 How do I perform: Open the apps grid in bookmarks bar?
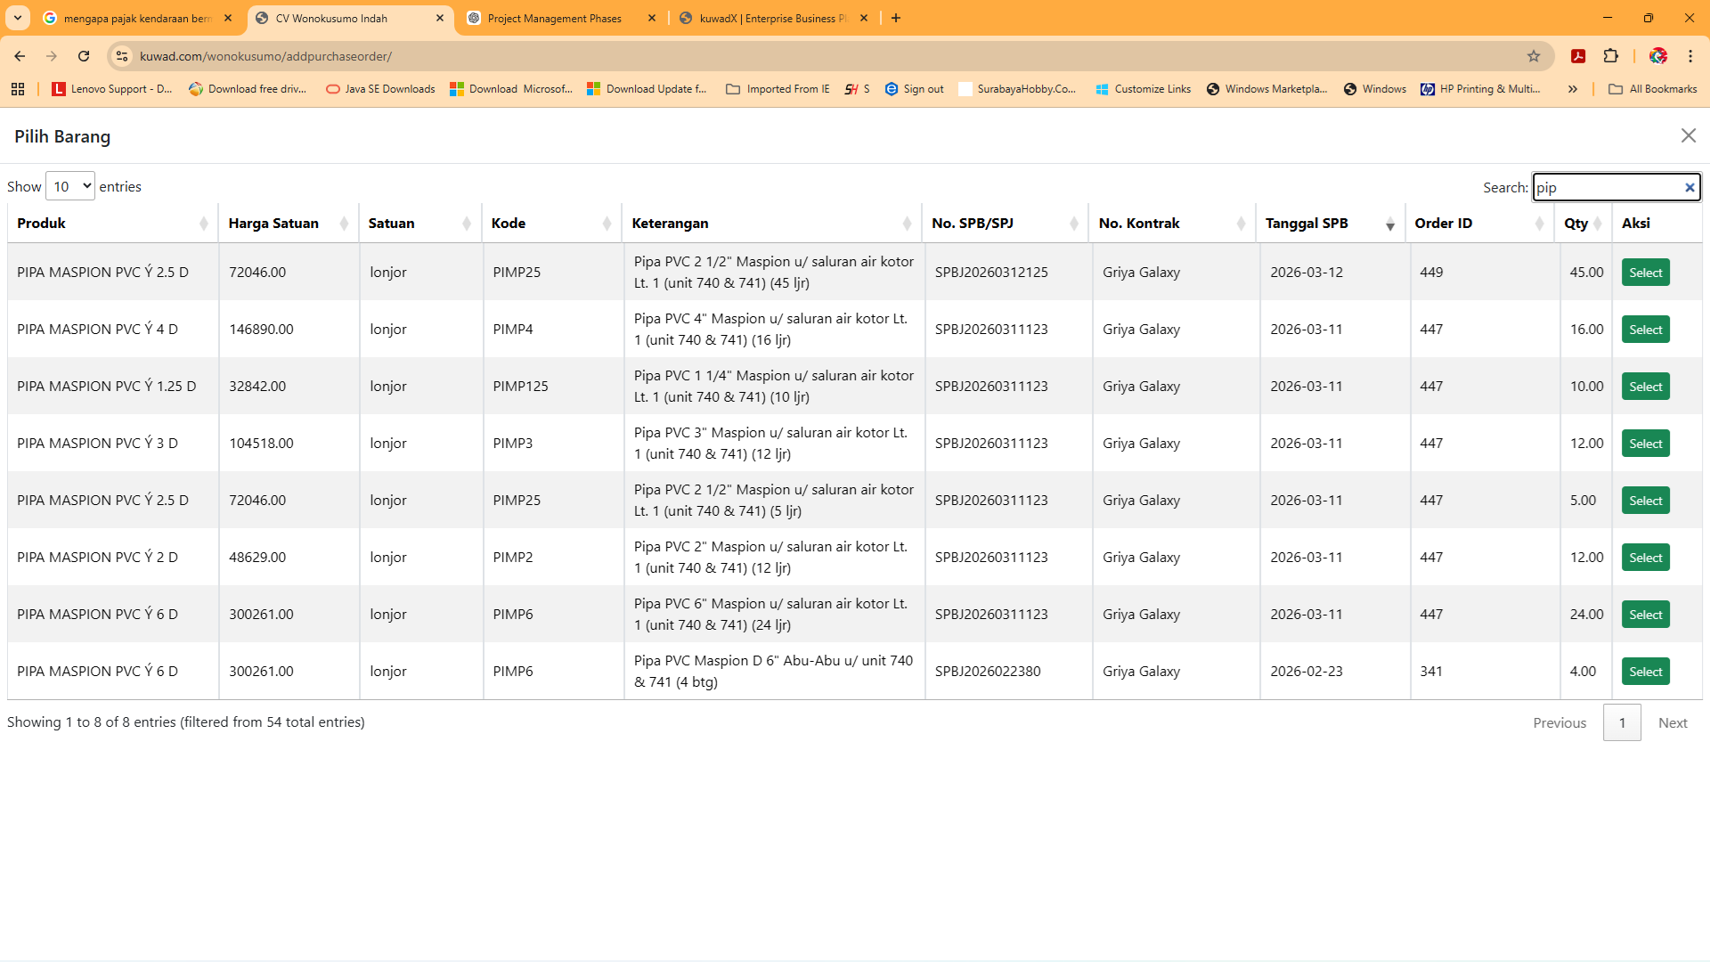18,89
